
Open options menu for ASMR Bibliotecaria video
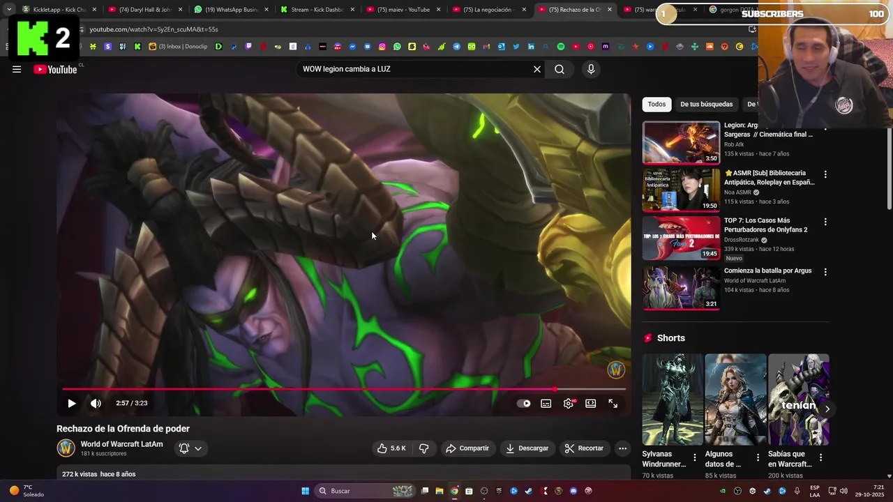(825, 174)
